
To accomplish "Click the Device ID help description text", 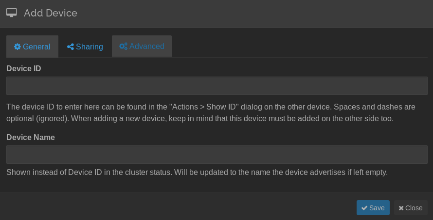I will click(x=210, y=112).
